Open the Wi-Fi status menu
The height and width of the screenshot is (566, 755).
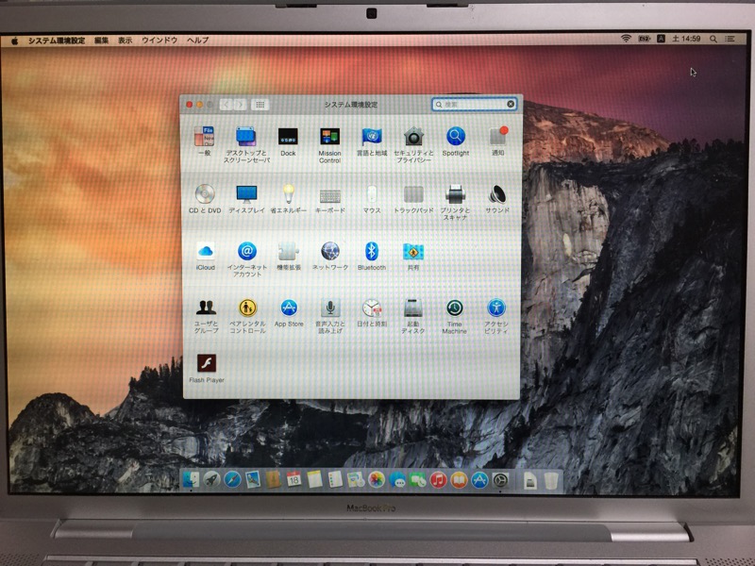(x=626, y=39)
